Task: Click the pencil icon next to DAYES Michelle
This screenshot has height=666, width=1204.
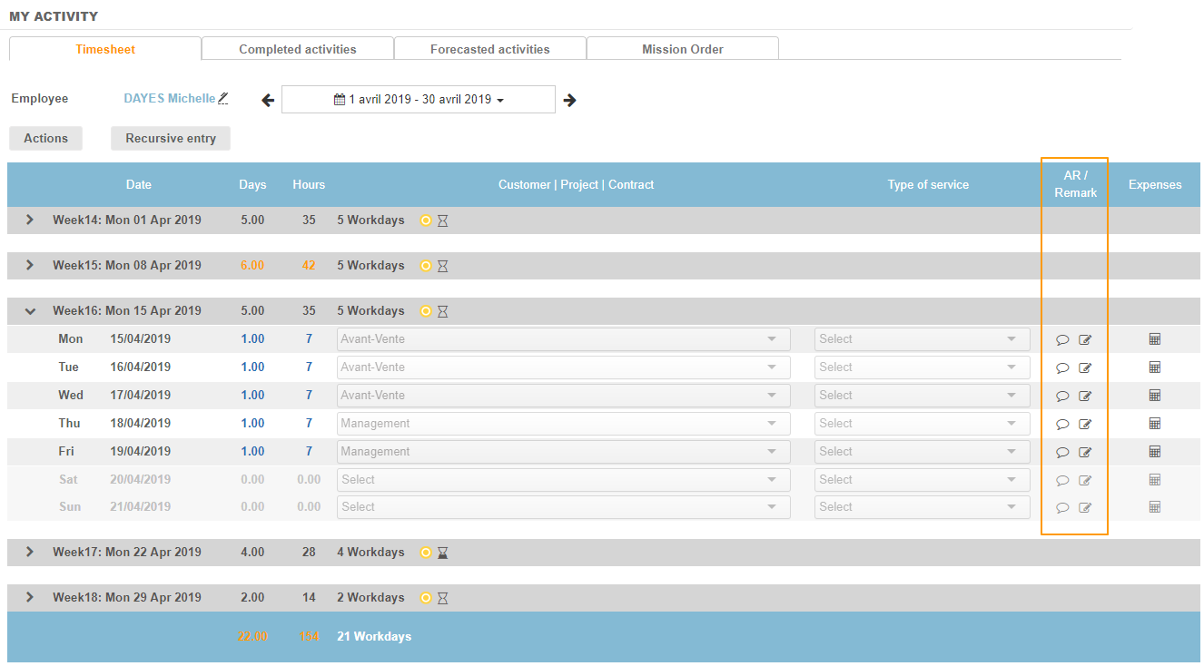Action: point(223,98)
